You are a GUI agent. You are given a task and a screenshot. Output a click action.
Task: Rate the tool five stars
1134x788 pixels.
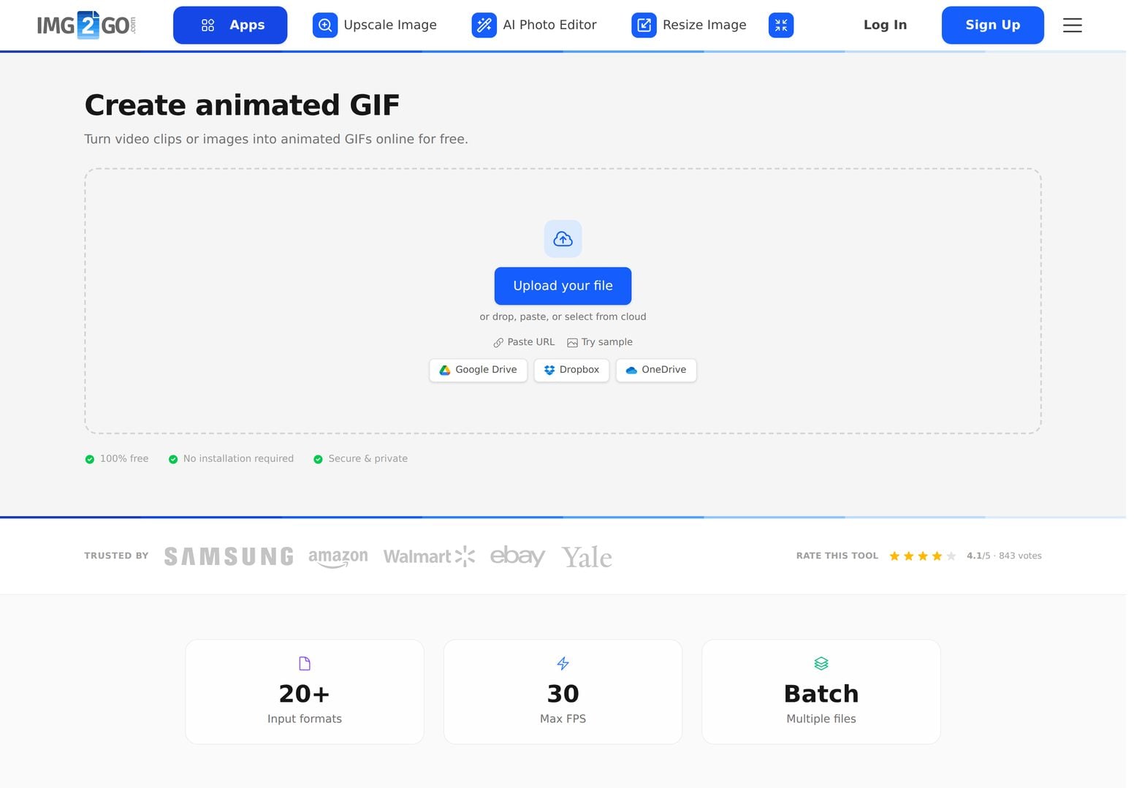pyautogui.click(x=951, y=556)
